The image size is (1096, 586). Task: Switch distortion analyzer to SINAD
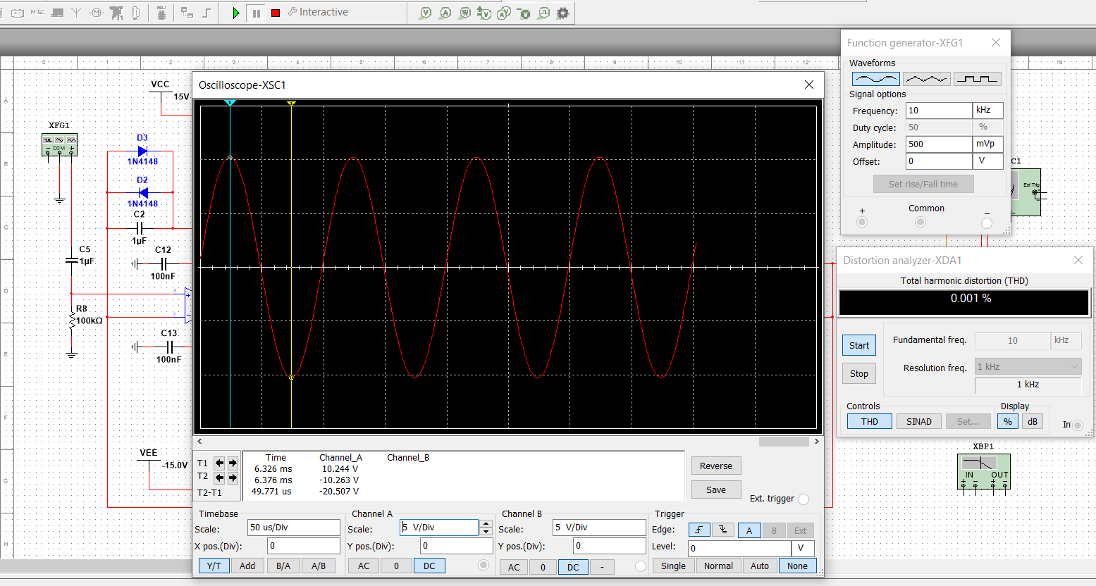(x=918, y=421)
